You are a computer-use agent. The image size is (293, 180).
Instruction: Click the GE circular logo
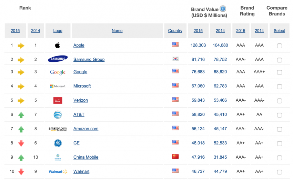point(58,143)
